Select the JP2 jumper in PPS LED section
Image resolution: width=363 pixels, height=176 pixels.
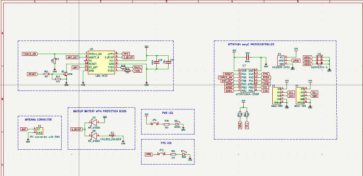161,154
